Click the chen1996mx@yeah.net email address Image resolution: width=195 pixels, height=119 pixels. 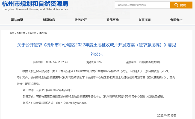[71, 103]
